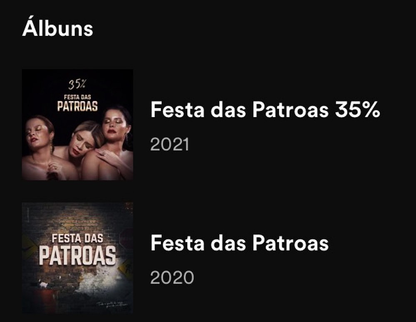The image size is (416, 322).
Task: Click the golden PATROAS text on first cover
Action: tap(77, 106)
